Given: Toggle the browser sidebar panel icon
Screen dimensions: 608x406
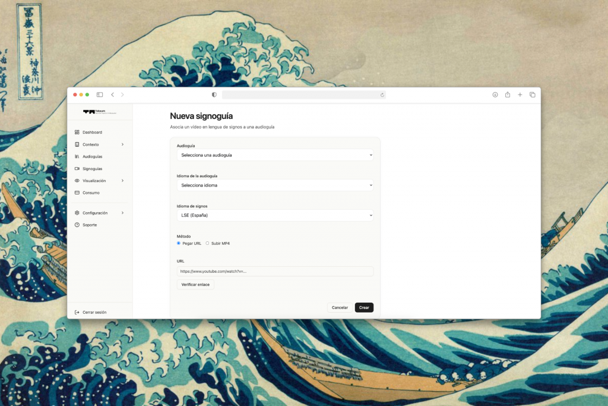Looking at the screenshot, I should pos(100,95).
